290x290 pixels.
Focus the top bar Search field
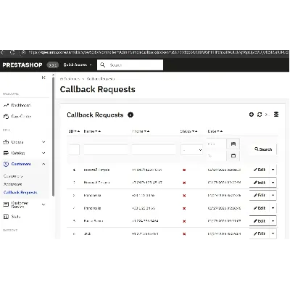(x=130, y=65)
